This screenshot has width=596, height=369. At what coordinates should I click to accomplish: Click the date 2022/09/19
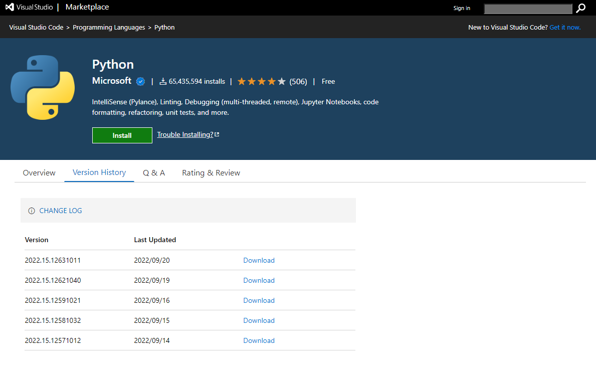coord(152,280)
